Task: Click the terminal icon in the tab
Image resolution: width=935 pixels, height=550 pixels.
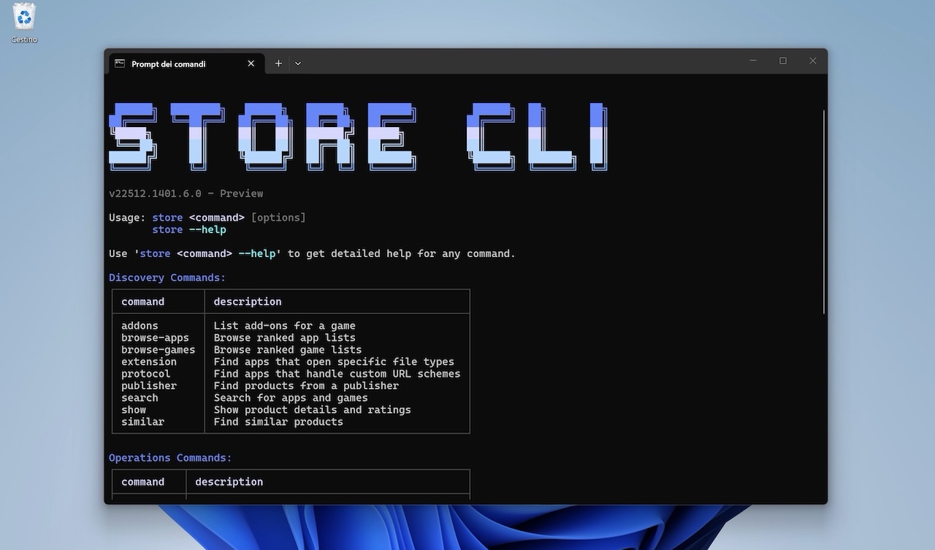Action: 120,64
